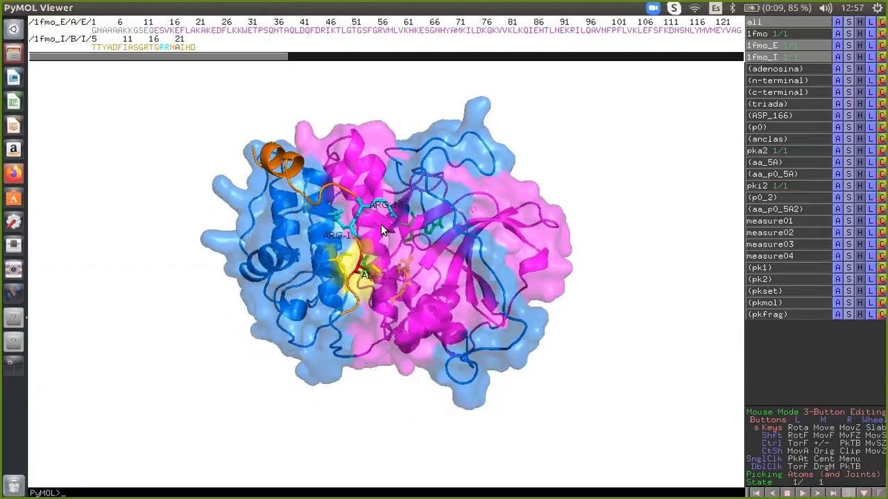Select measure03 entry
The width and height of the screenshot is (888, 499).
(x=789, y=244)
